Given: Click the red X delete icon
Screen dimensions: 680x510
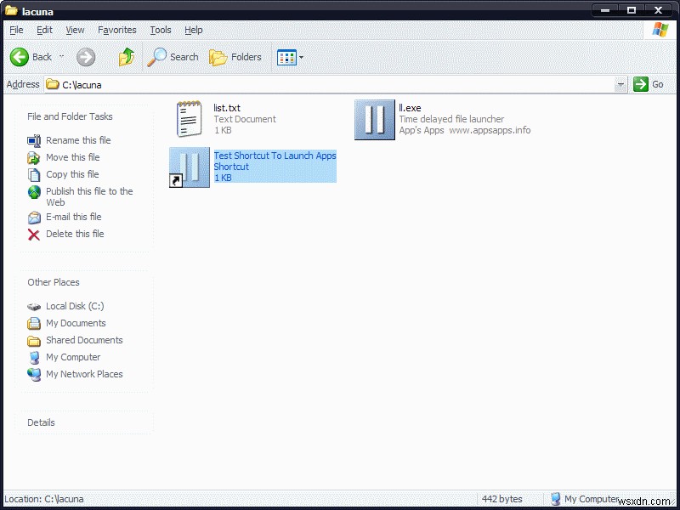Looking at the screenshot, I should coord(34,235).
